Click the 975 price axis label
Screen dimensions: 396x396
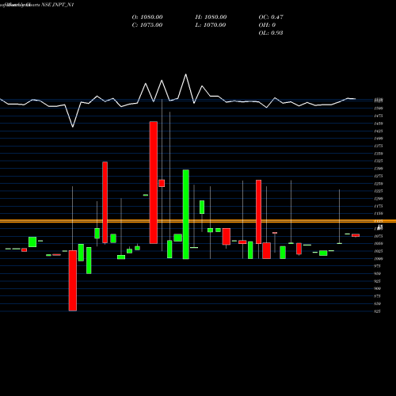377,266
